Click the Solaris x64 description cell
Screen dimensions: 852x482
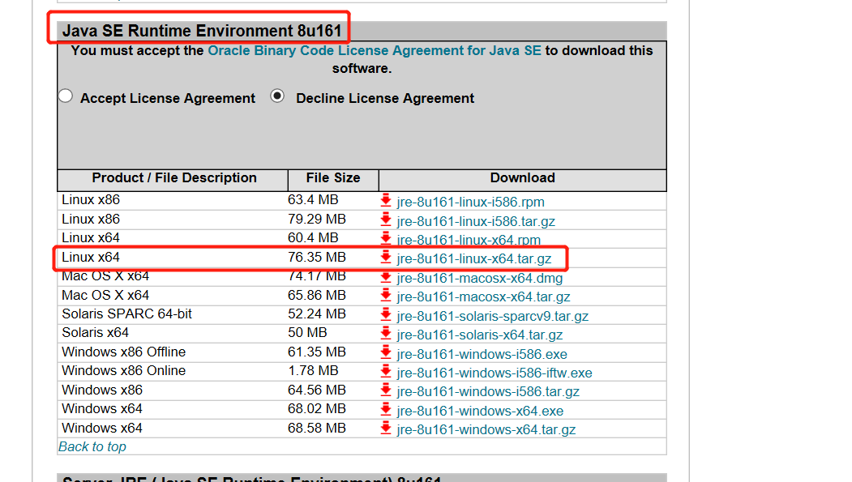point(95,333)
